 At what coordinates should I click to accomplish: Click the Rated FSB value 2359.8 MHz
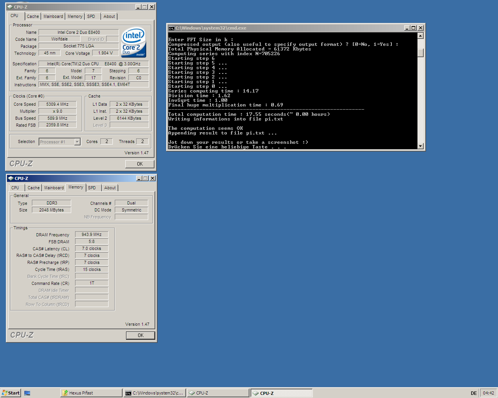coord(57,125)
